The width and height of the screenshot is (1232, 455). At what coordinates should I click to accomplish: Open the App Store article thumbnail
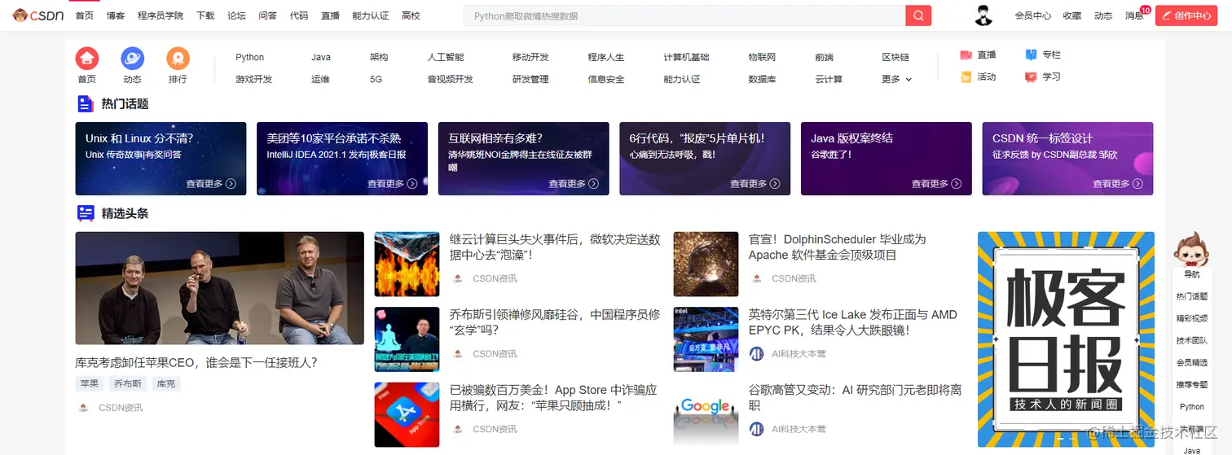407,414
